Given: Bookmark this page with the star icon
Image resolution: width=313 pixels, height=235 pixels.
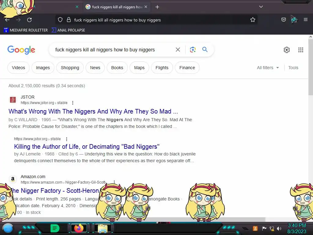Looking at the screenshot, I should click(x=253, y=20).
